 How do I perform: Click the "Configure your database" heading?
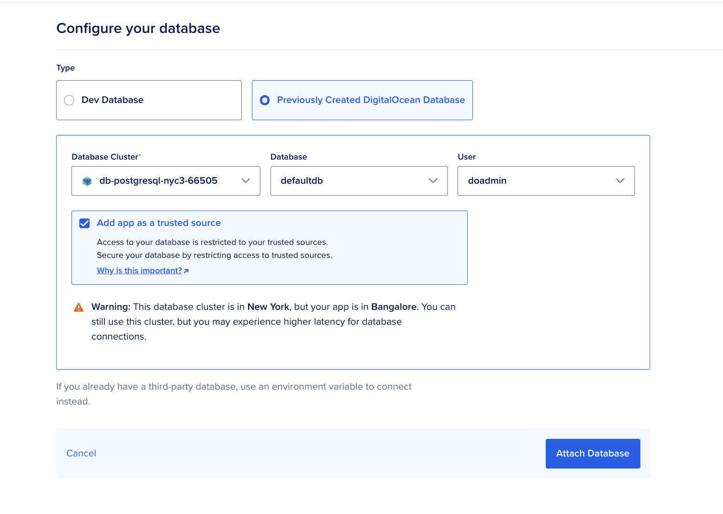coord(138,28)
